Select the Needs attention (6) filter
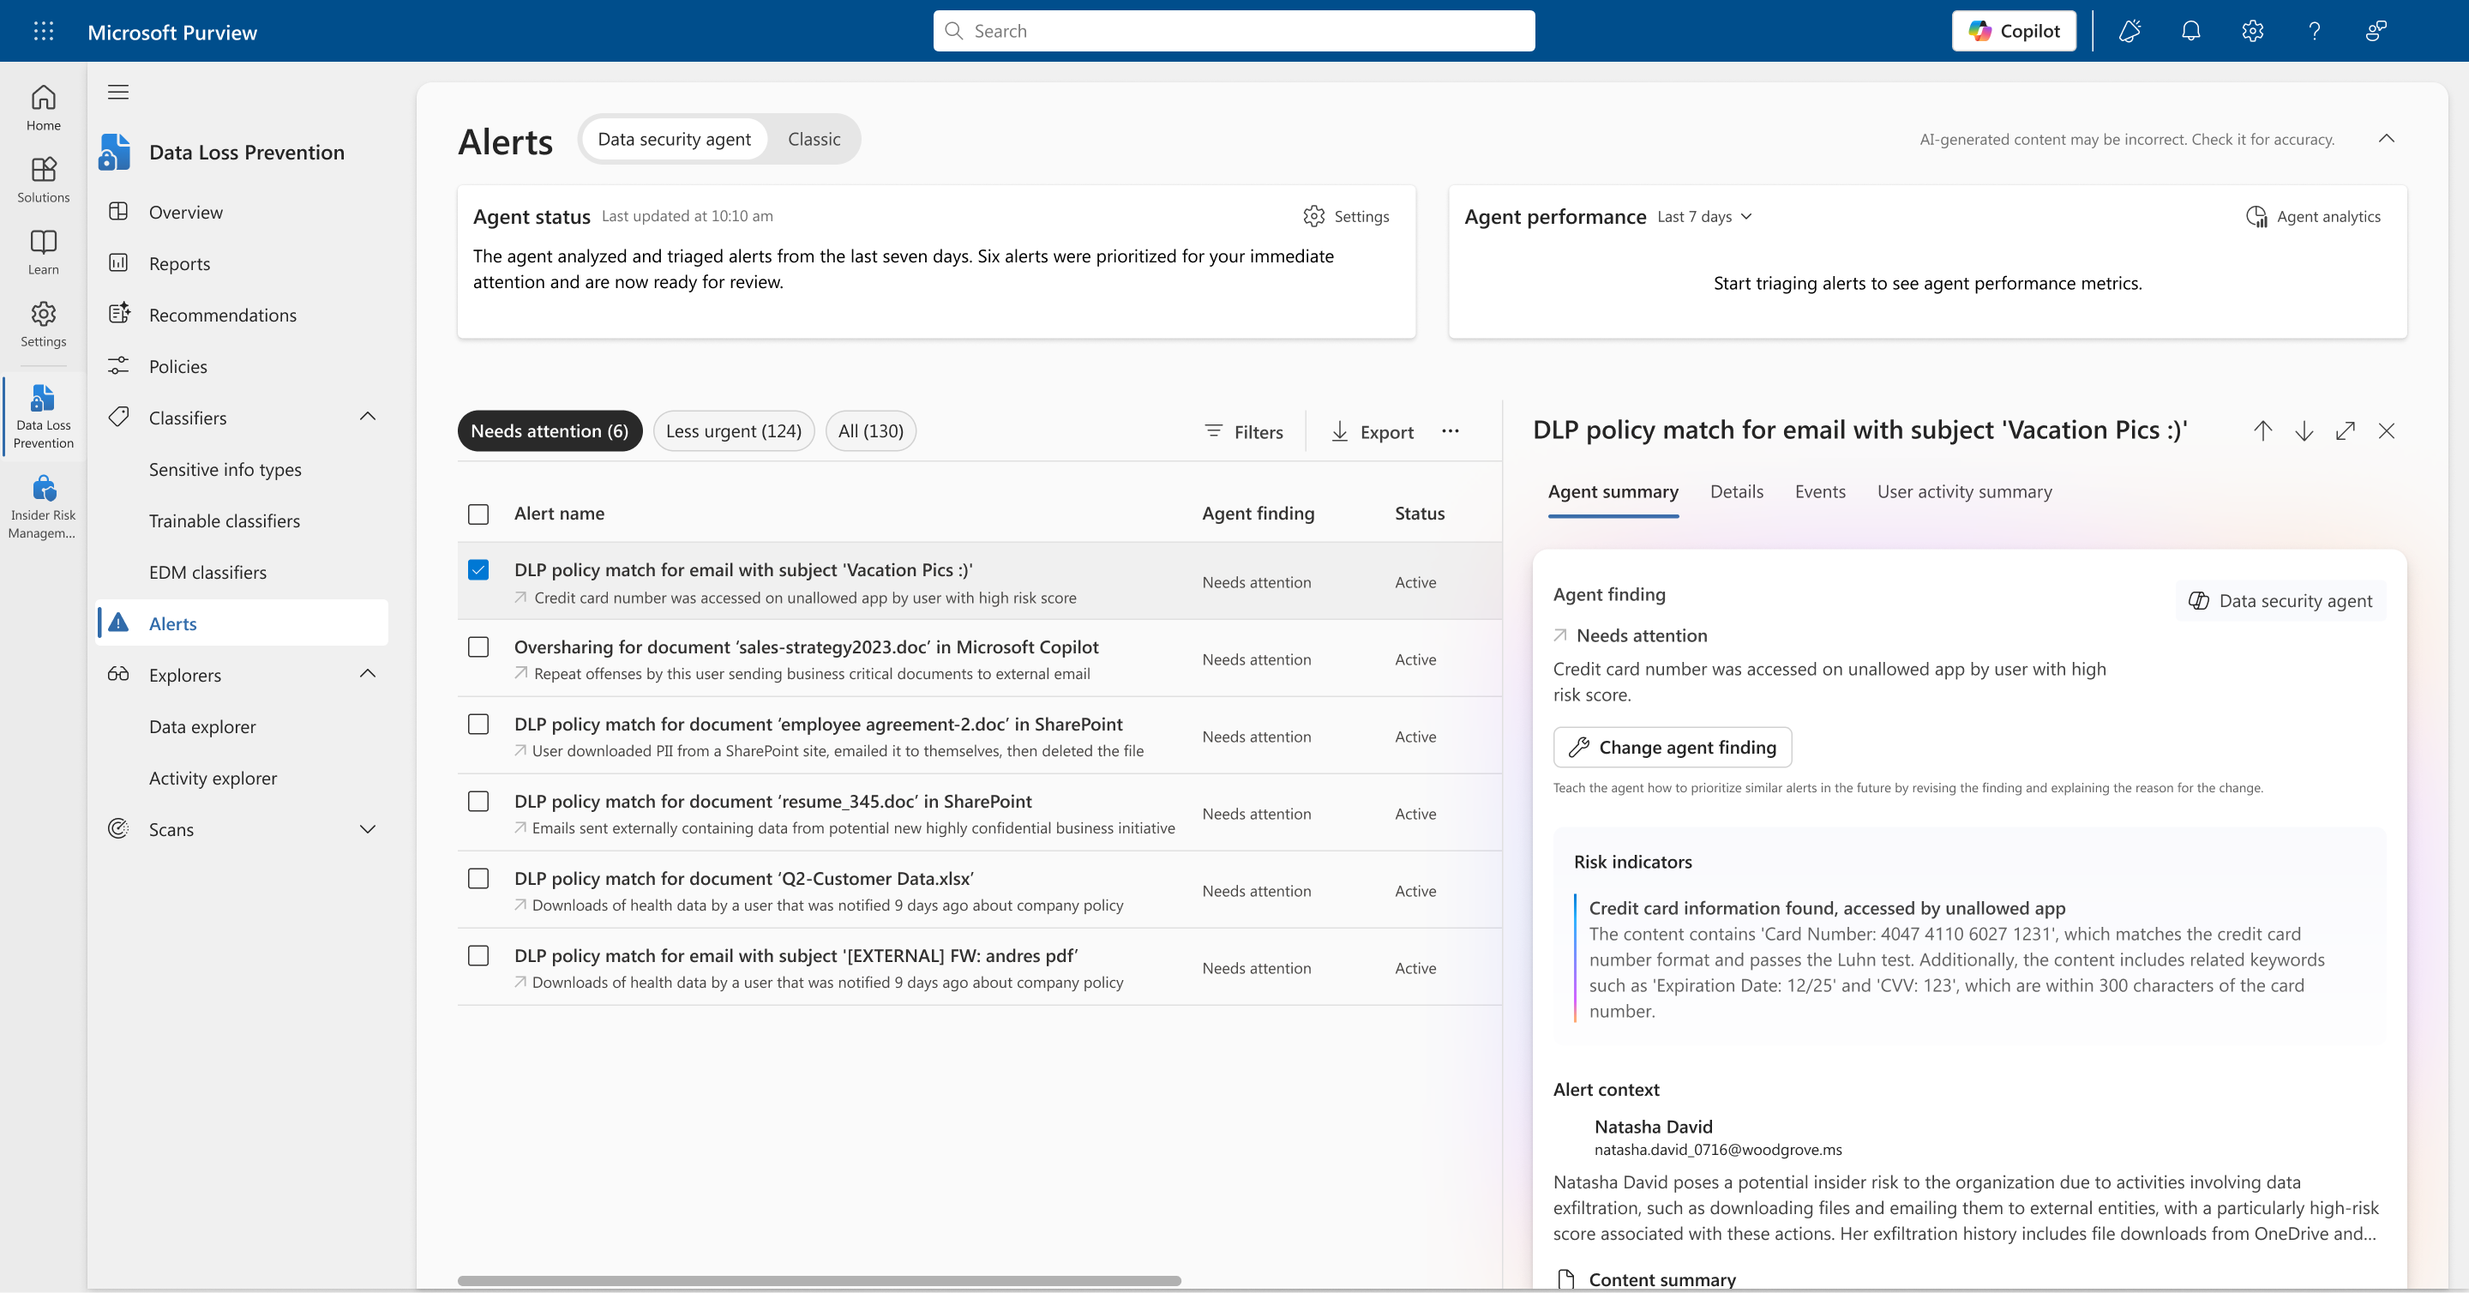The width and height of the screenshot is (2469, 1293). tap(550, 431)
